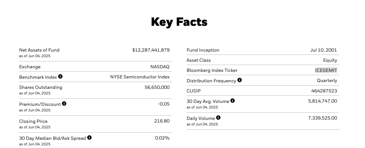Show Distribution Frequency info icon details
365x148 pixels.
(240, 80)
